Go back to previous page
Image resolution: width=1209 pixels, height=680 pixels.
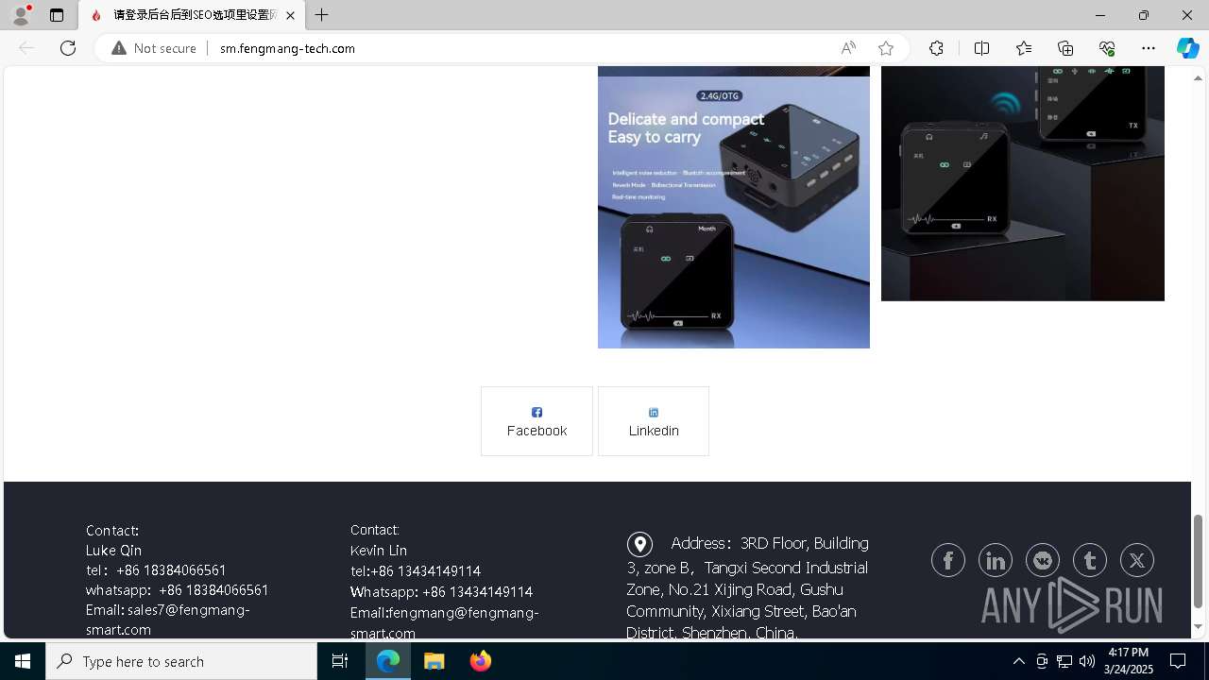(26, 48)
